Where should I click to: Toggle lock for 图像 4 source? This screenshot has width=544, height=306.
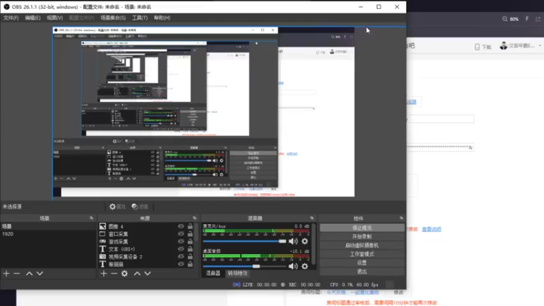point(190,226)
